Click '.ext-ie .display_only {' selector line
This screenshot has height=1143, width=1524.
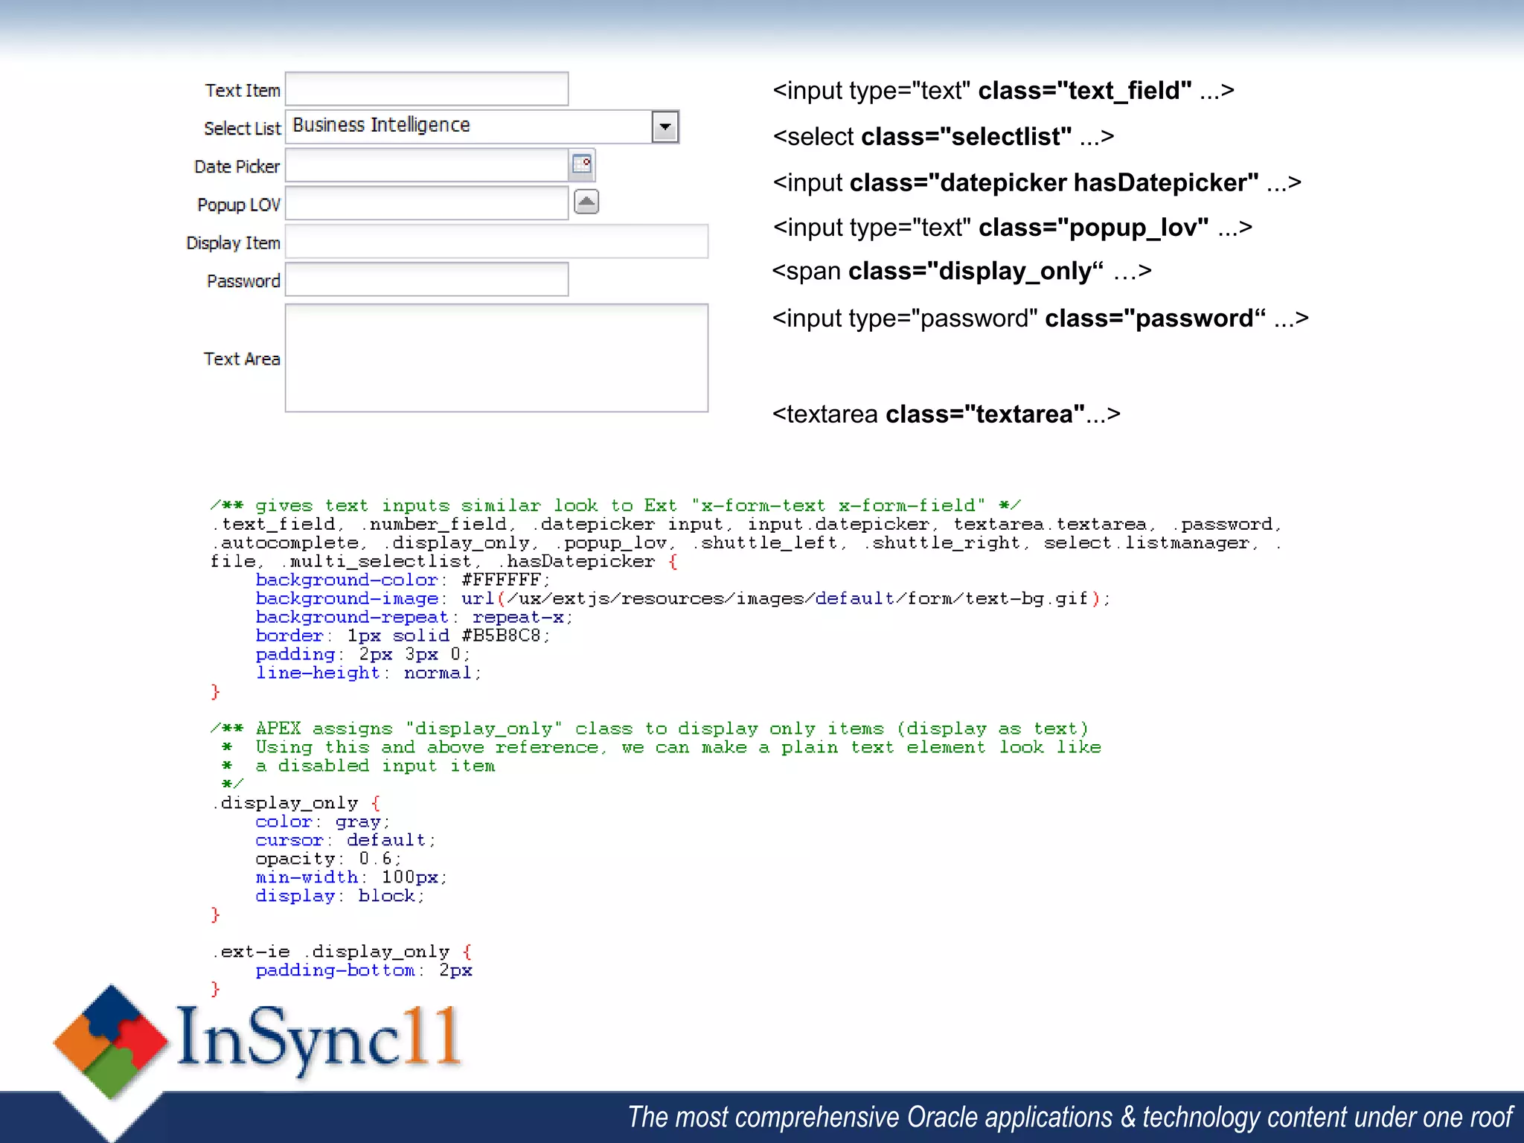(342, 952)
